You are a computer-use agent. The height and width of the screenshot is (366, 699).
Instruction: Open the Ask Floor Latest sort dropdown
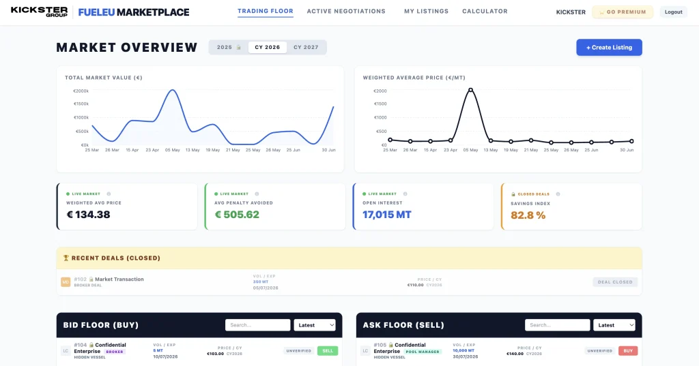pos(614,325)
